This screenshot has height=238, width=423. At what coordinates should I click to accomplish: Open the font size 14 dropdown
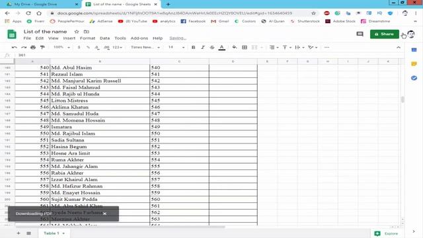(176, 48)
